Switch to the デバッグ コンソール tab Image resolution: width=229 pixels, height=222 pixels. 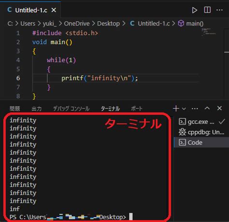coord(71,109)
